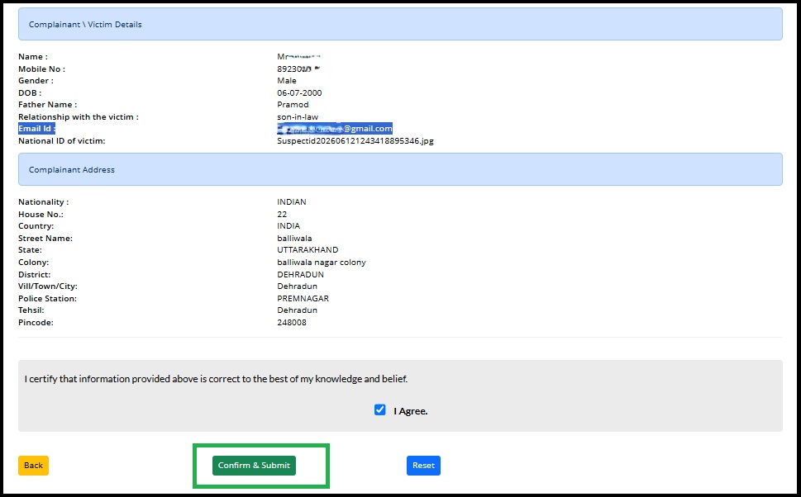Click the 'Nationality :' label
801x497 pixels.
[44, 202]
